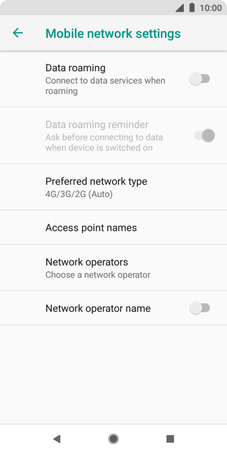
Task: Open Preferred network type selector
Action: (114, 187)
